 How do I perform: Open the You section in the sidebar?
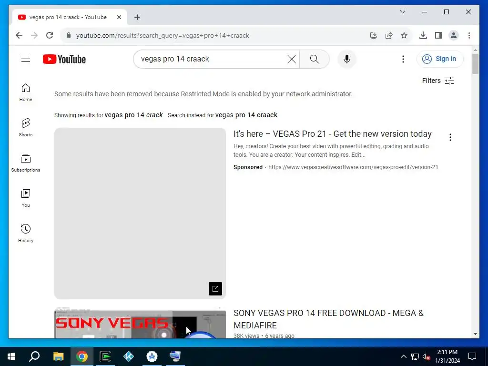pyautogui.click(x=26, y=198)
